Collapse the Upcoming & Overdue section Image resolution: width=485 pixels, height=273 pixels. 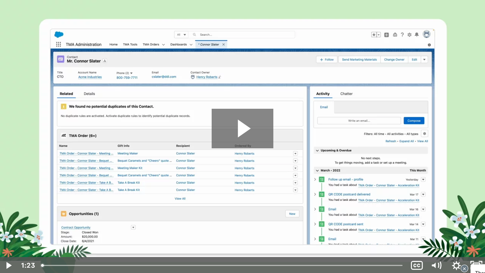pos(317,150)
